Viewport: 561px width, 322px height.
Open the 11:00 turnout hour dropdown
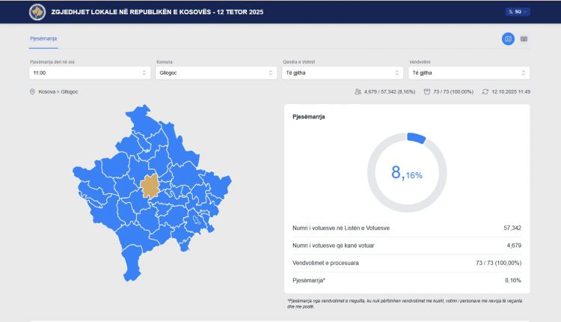pyautogui.click(x=90, y=73)
